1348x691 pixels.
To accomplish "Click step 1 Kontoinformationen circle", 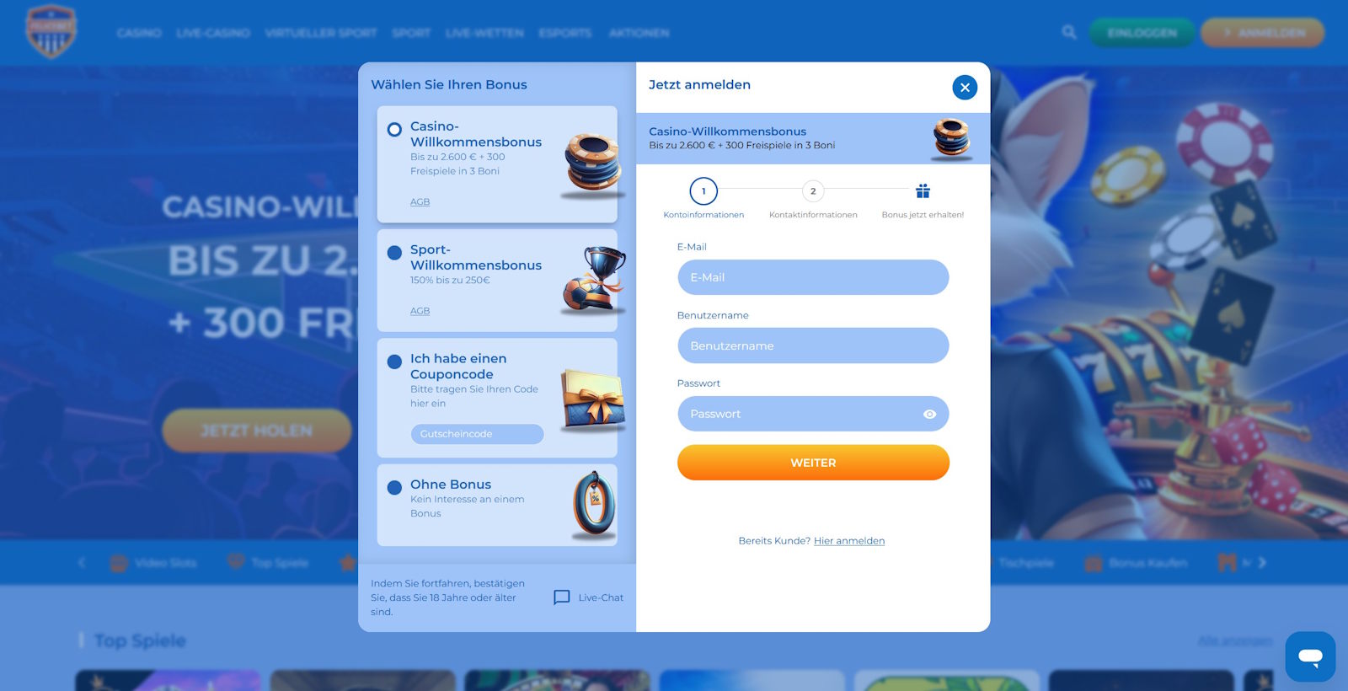I will 703,191.
